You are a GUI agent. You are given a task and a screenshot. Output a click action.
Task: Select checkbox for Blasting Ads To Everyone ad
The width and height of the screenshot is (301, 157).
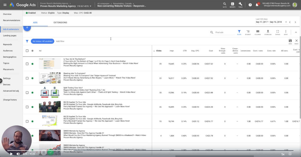tap(27, 78)
